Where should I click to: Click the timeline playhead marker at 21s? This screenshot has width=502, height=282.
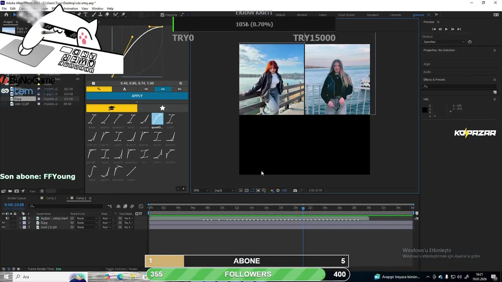pyautogui.click(x=303, y=208)
